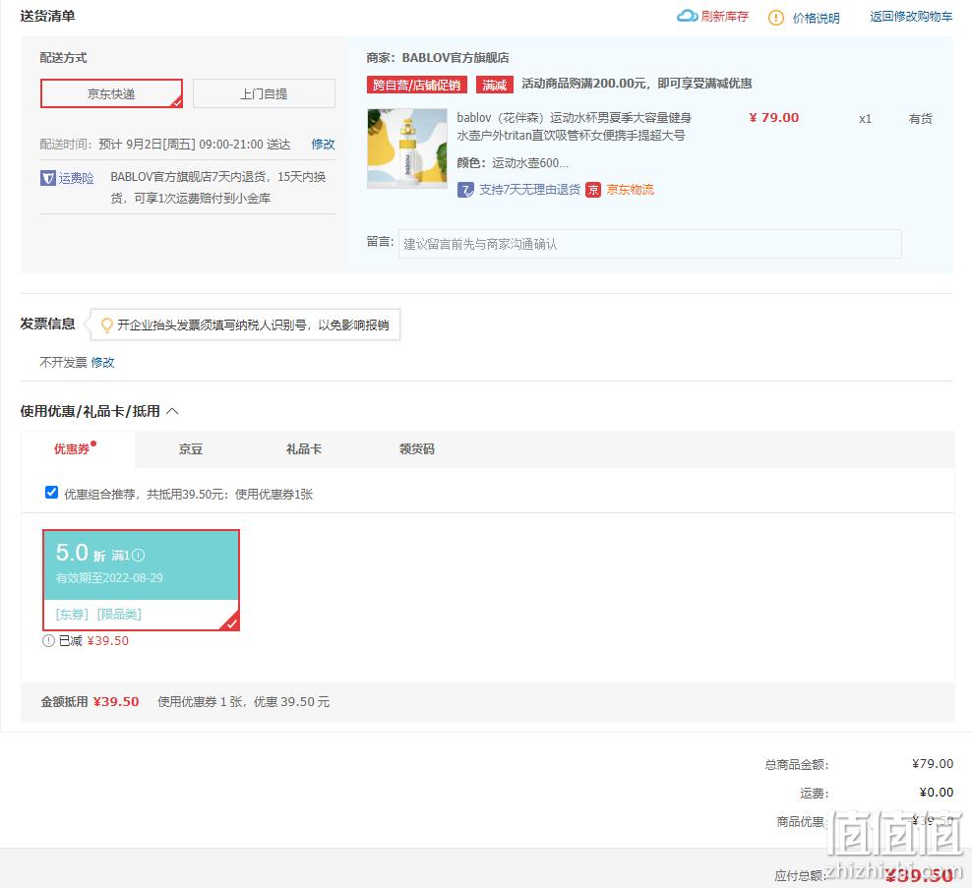This screenshot has width=972, height=888.
Task: Open the 领货码 tab
Action: pos(417,449)
